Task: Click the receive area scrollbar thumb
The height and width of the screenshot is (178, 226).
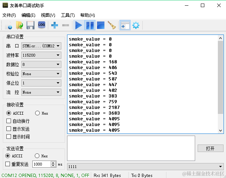Action: (220, 77)
